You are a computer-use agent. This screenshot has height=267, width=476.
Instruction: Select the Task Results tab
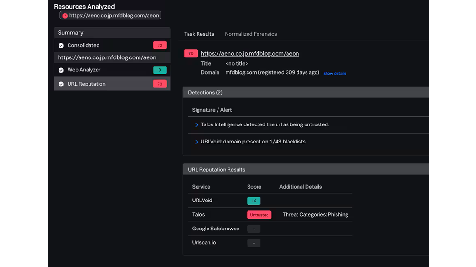coord(199,34)
